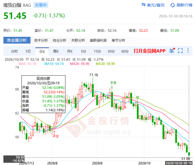Click the MA20: 56.95 indicator label
The image size is (195, 165).
(80, 64)
